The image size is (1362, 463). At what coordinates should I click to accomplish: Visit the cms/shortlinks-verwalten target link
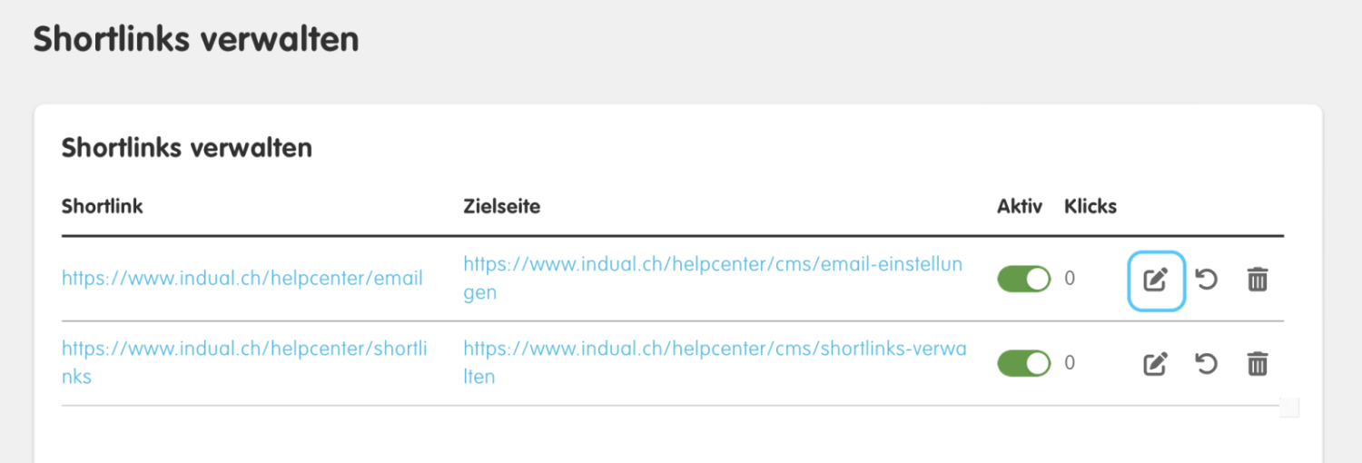pyautogui.click(x=715, y=362)
